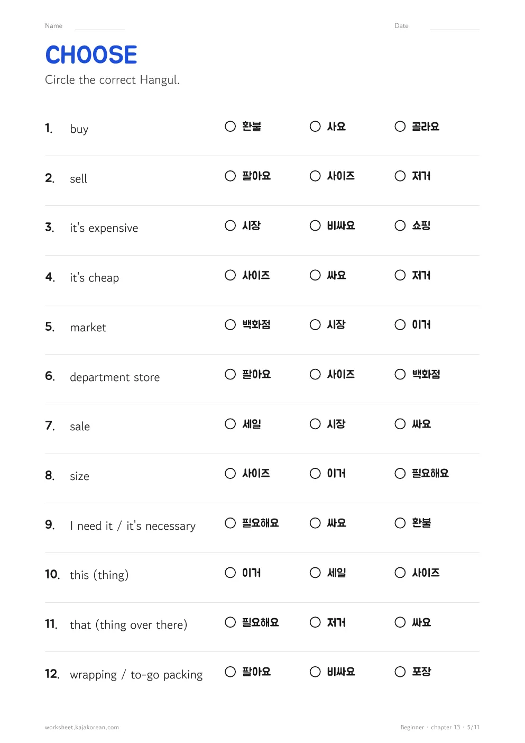Select 사이즈 circle for question 8 size

[x=230, y=473]
